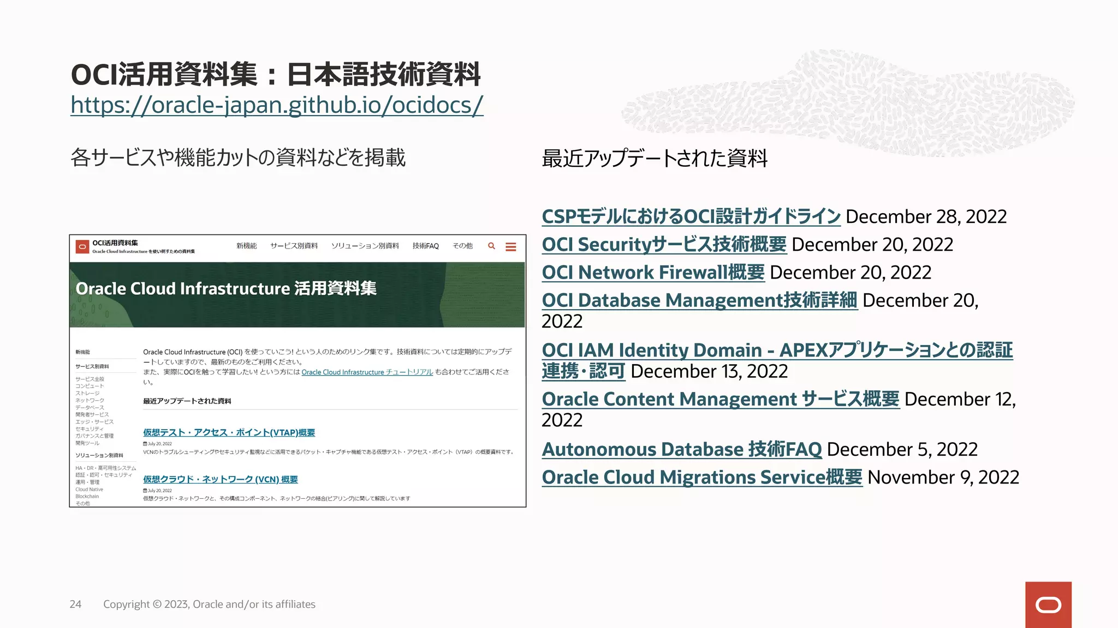Open Oracle Cloud Migrations Service概要 link

(x=702, y=477)
